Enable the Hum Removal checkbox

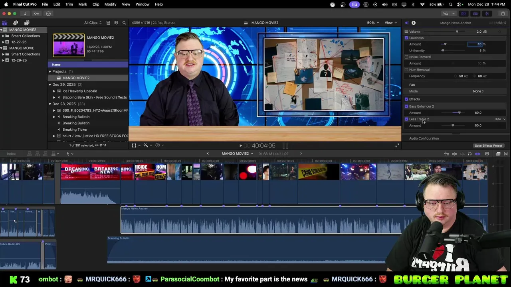coord(406,70)
